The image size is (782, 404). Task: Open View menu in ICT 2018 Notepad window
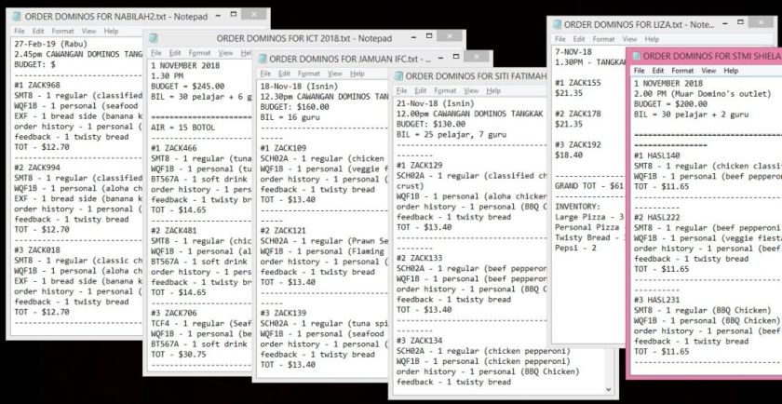[225, 52]
